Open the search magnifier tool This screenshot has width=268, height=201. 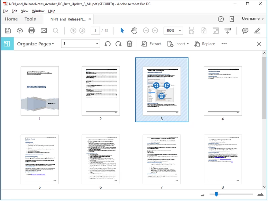coord(56,30)
